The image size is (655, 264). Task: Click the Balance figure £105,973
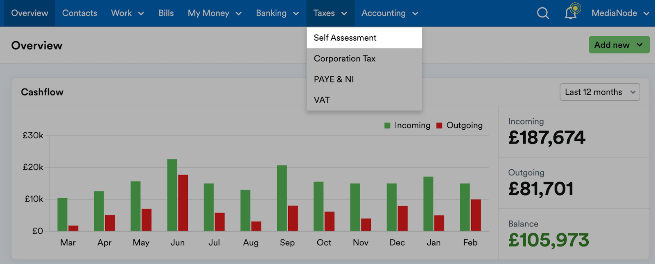click(549, 240)
